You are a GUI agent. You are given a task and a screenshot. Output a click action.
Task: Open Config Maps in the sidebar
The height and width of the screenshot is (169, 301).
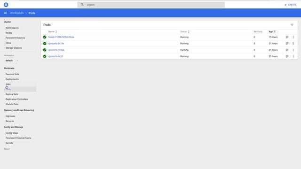[12, 133]
